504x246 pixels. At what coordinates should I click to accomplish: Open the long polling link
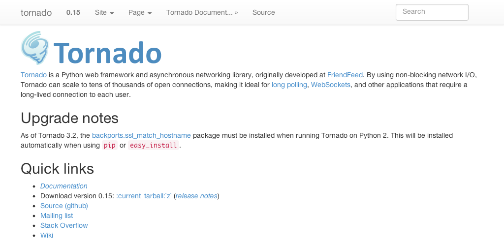click(x=289, y=85)
